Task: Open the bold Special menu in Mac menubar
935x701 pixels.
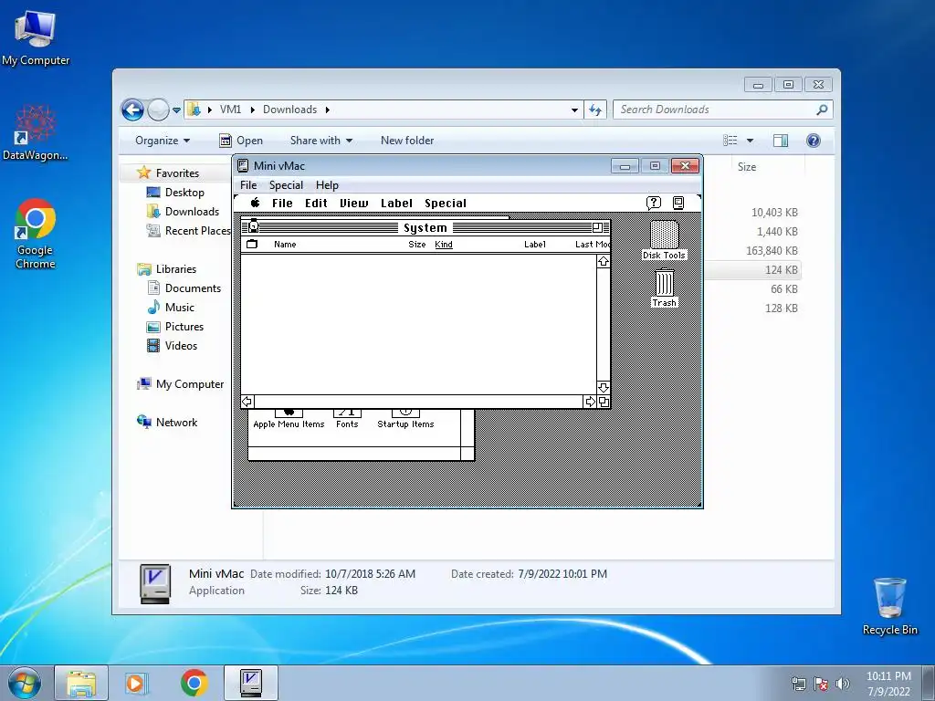Action: click(x=446, y=204)
